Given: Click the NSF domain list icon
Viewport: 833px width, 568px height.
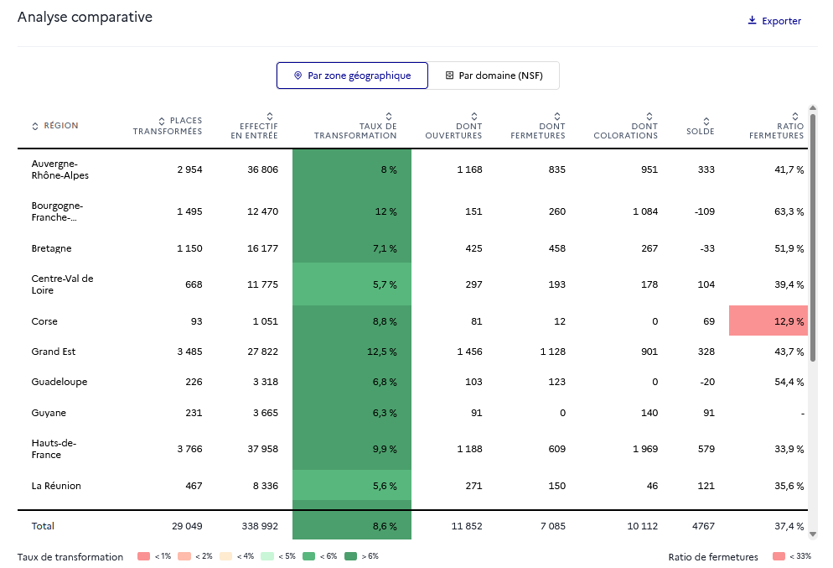Looking at the screenshot, I should point(449,76).
